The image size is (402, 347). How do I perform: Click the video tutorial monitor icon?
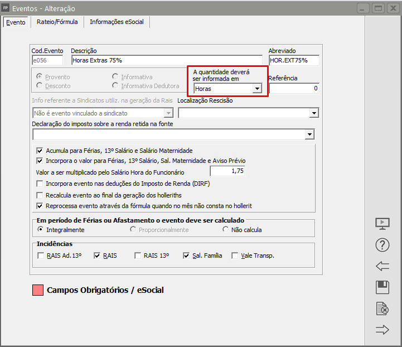(382, 223)
